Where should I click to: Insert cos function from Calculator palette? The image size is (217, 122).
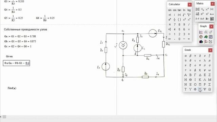pyautogui.click(x=175, y=10)
